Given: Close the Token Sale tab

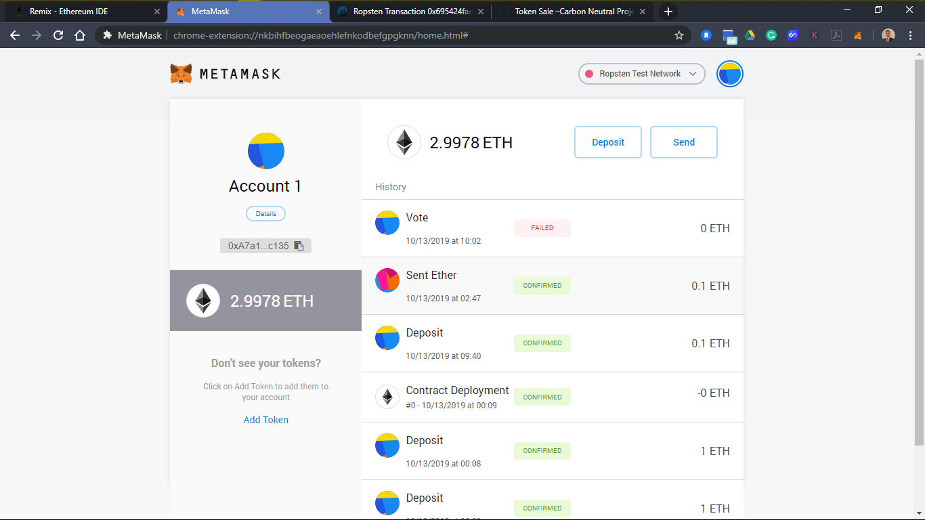Looking at the screenshot, I should (642, 12).
